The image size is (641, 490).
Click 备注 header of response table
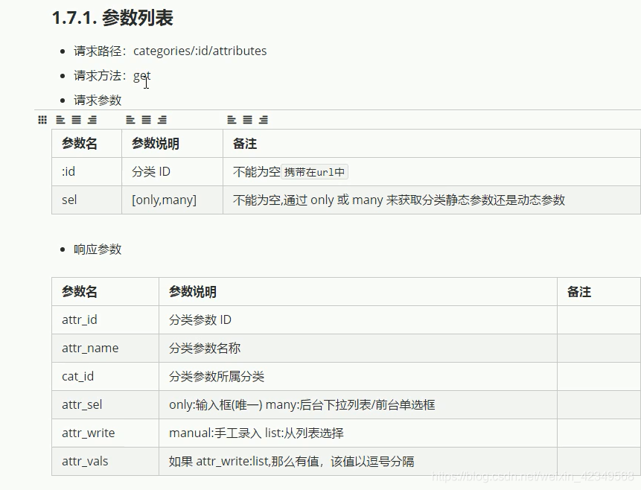point(599,292)
